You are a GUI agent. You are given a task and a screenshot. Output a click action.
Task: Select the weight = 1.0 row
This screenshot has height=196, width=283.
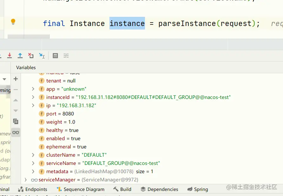click(152, 122)
